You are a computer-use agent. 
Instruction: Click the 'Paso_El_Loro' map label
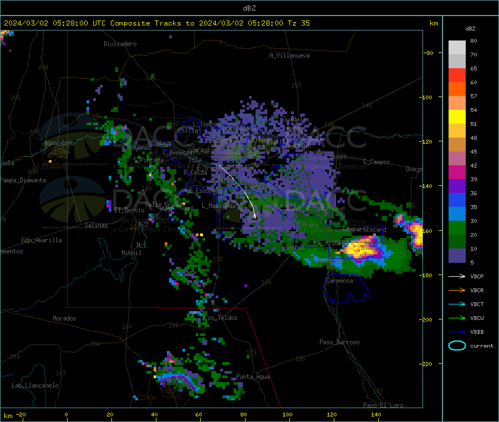coord(383,405)
